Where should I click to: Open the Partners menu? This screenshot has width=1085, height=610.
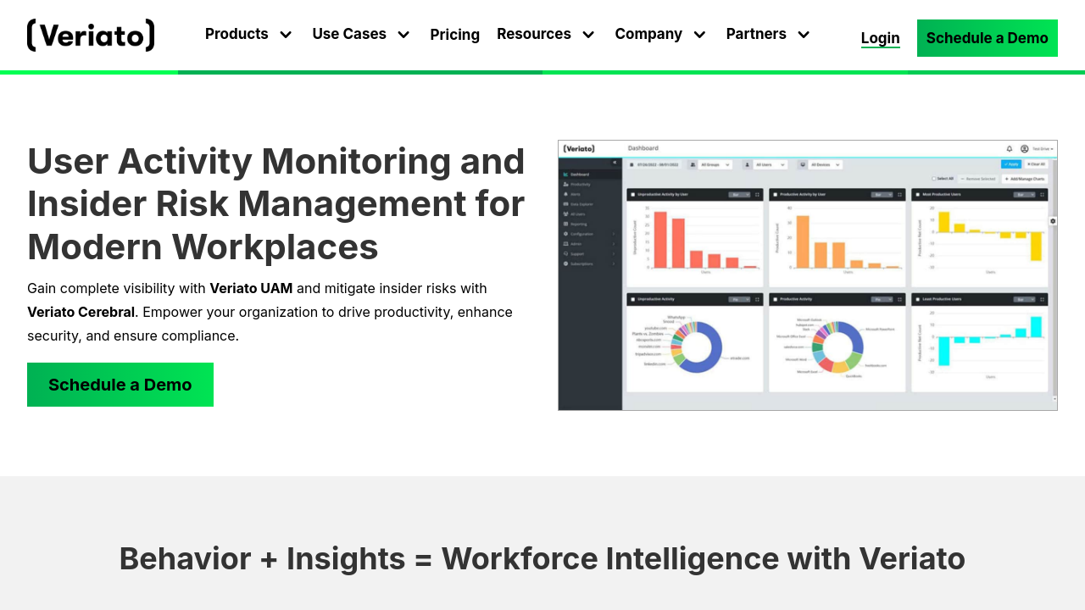756,34
